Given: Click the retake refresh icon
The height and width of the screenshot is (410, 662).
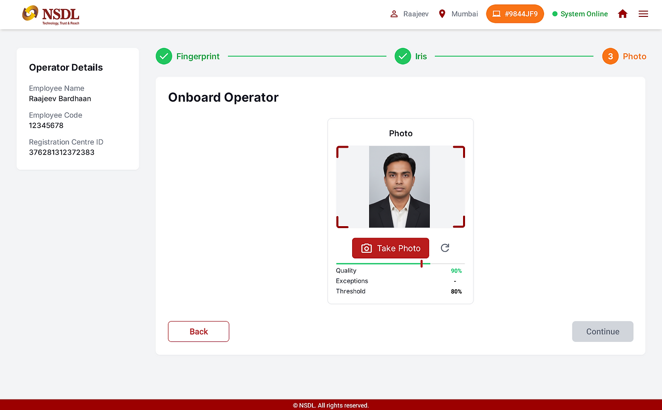Looking at the screenshot, I should coord(445,248).
